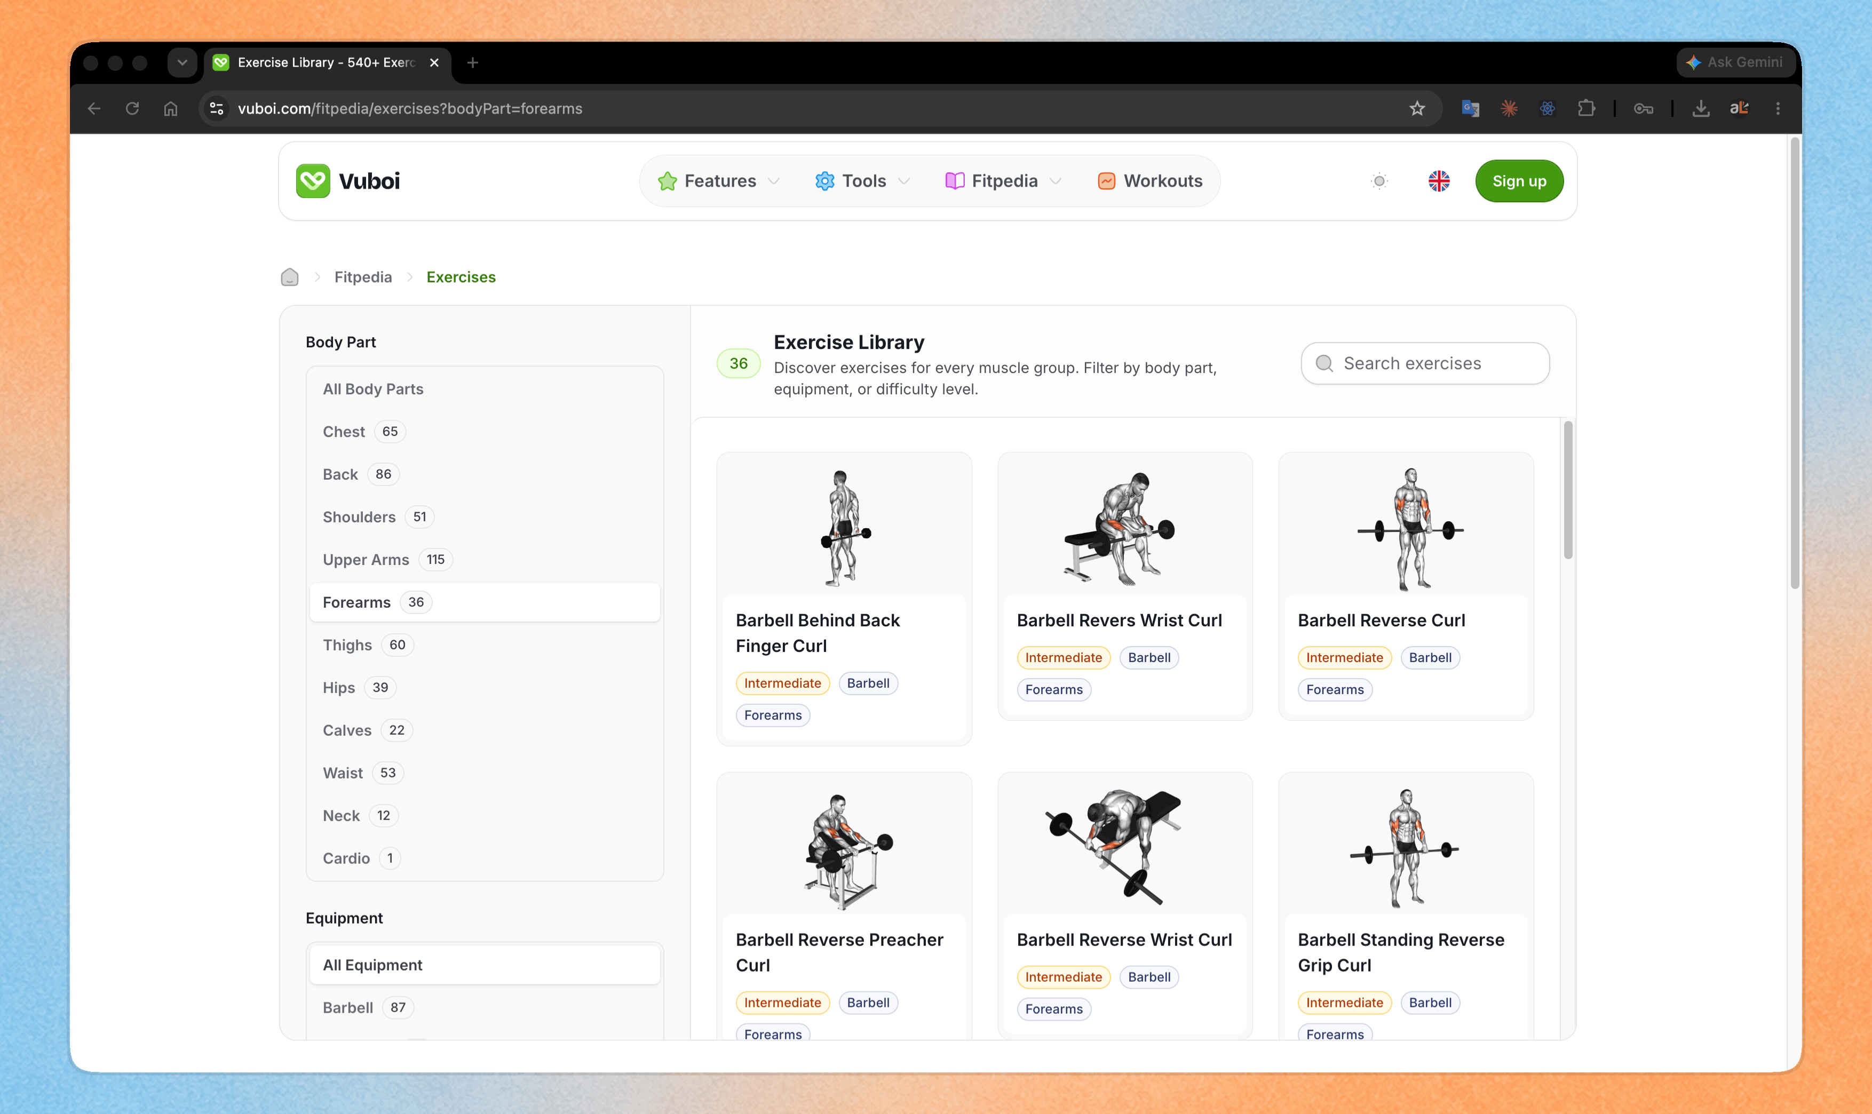The height and width of the screenshot is (1114, 1872).
Task: Click the Google Translate extension icon
Action: point(1470,109)
